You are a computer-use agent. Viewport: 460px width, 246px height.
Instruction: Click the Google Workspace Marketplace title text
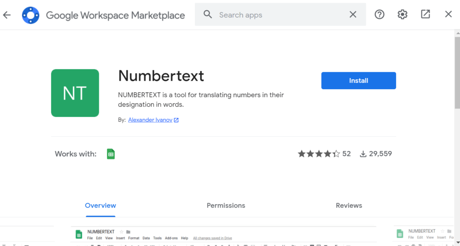[115, 15]
